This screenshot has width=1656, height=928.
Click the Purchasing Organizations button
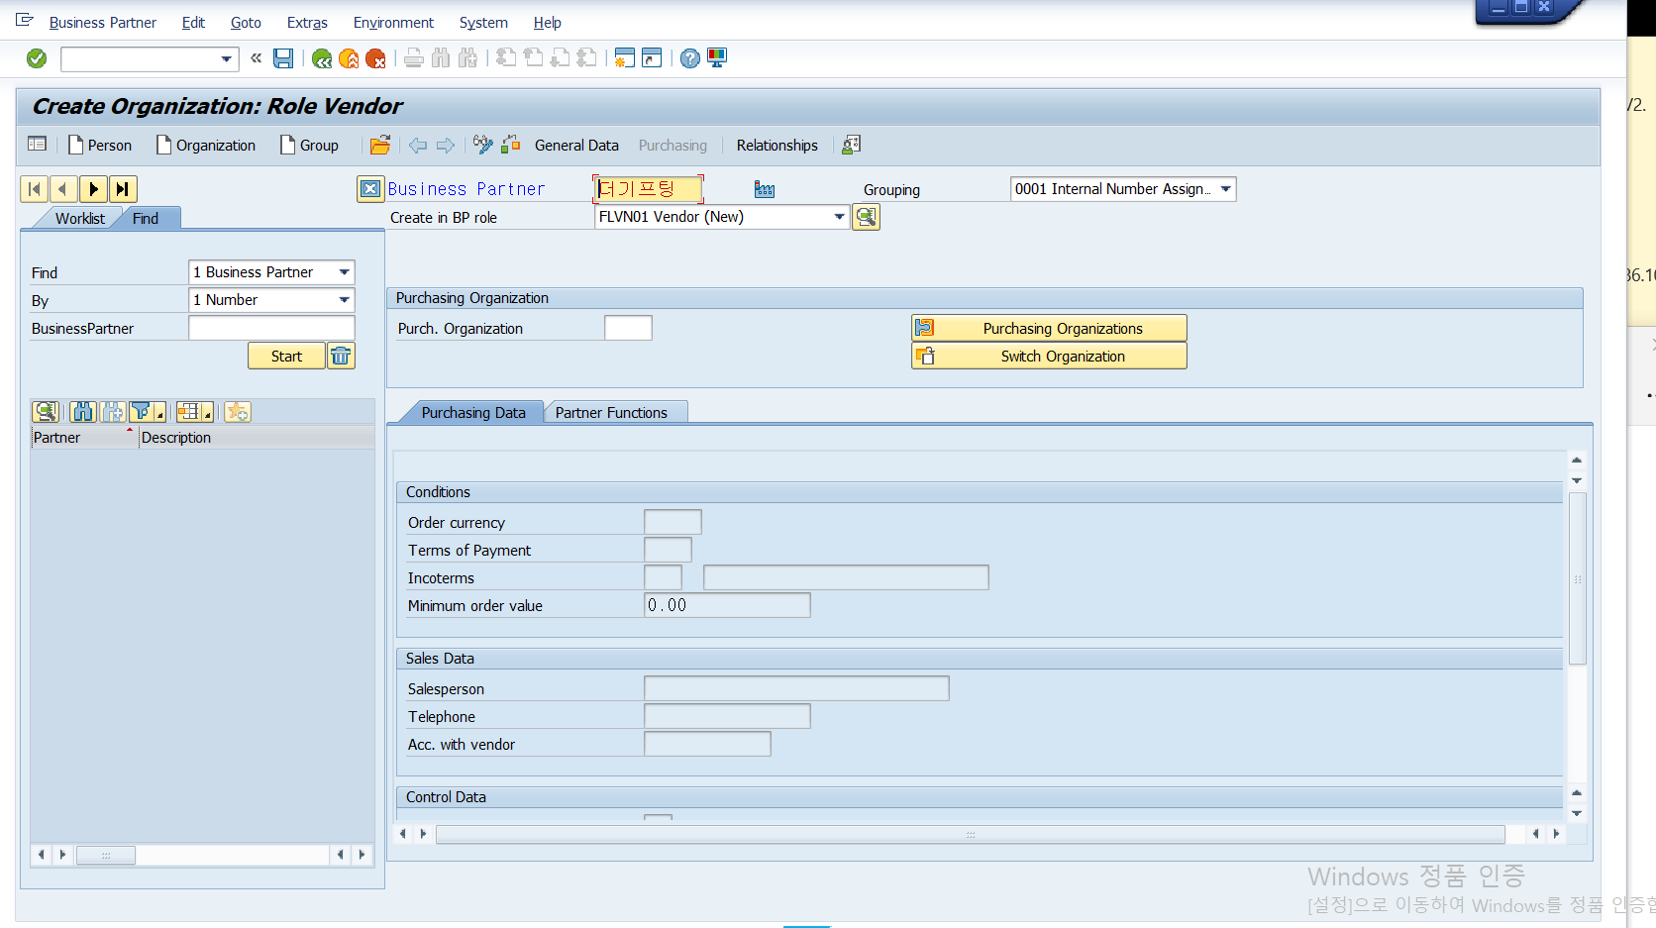tap(1049, 328)
